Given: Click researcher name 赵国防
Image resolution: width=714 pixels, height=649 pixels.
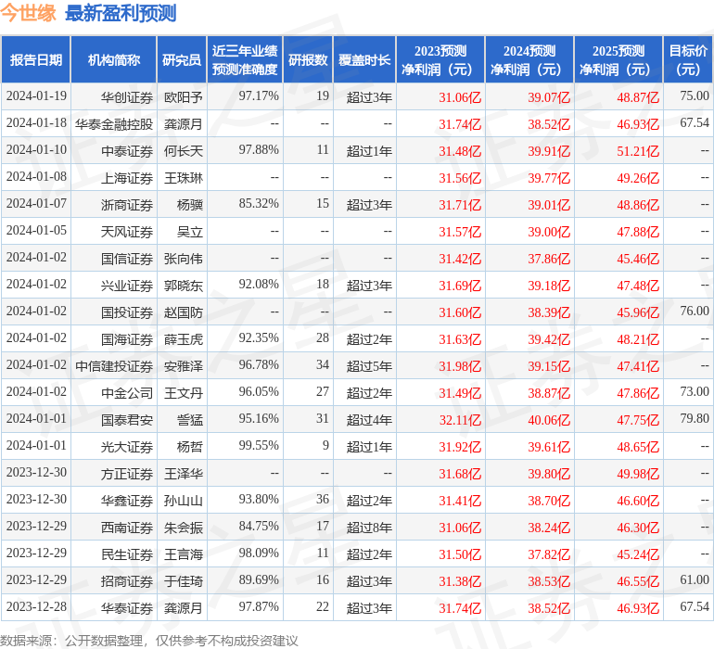Looking at the screenshot, I should pyautogui.click(x=183, y=312).
